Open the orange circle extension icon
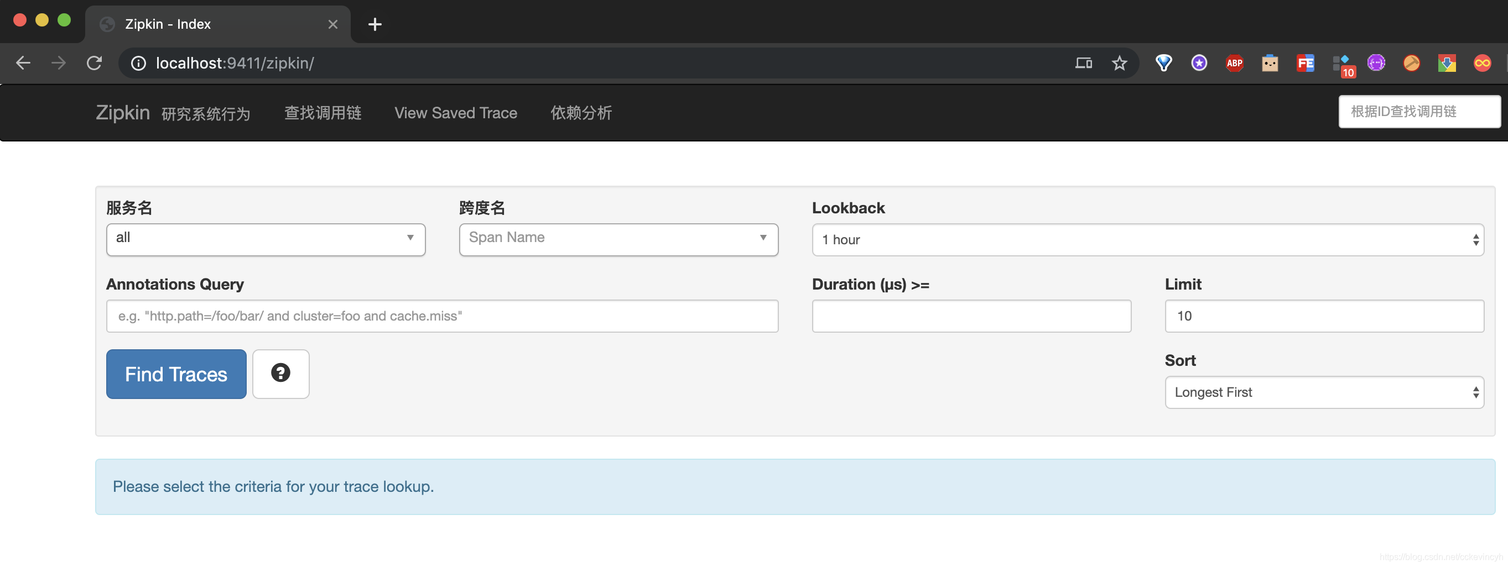This screenshot has height=567, width=1508. click(1411, 63)
